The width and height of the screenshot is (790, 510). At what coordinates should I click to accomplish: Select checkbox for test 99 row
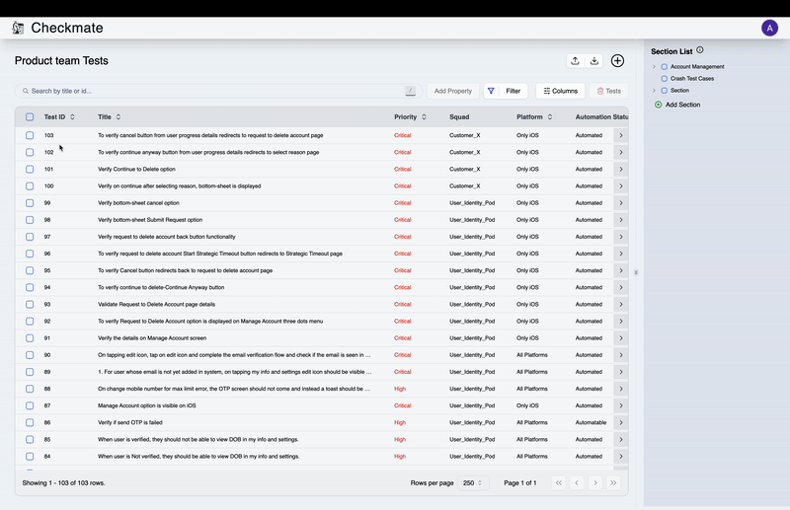30,202
